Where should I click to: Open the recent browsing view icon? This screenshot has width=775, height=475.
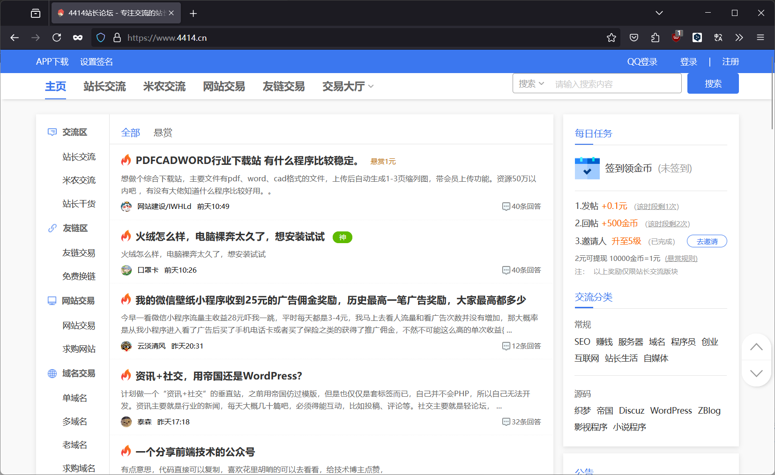(36, 13)
